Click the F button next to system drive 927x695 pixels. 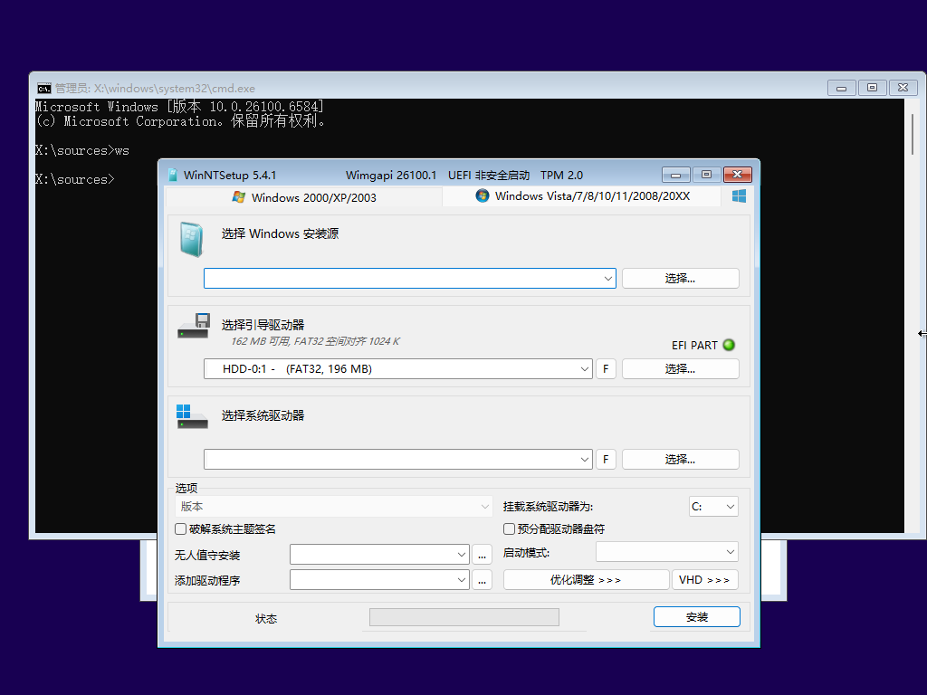[x=606, y=459]
